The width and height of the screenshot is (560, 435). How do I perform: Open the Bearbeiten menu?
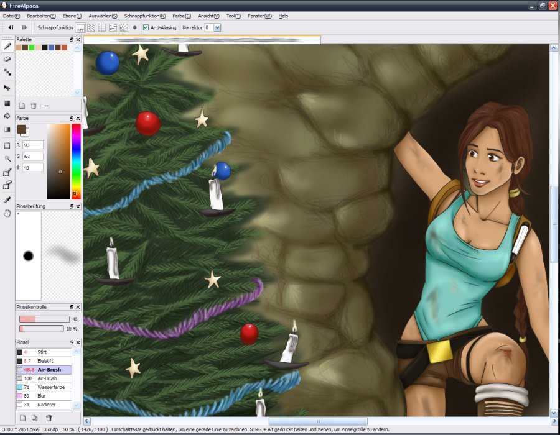pos(41,16)
